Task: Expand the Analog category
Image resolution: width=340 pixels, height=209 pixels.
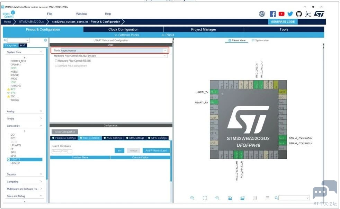Action: (x=41, y=111)
